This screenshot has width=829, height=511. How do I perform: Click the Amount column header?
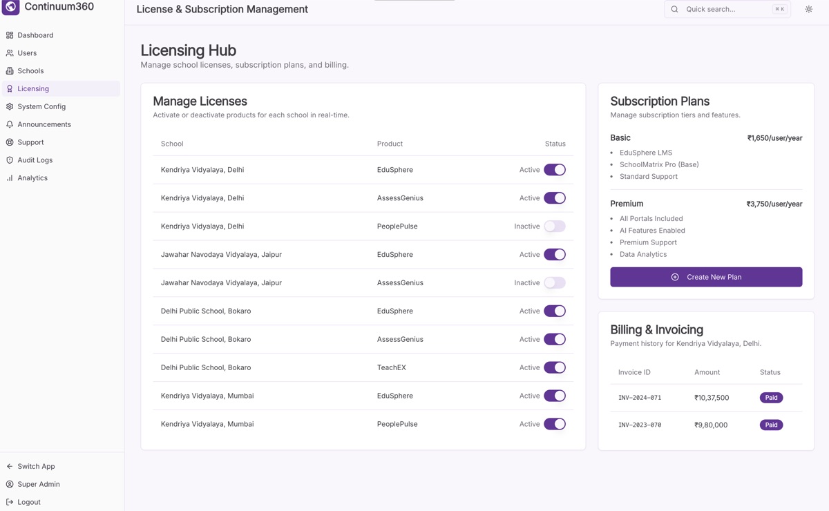click(x=707, y=373)
